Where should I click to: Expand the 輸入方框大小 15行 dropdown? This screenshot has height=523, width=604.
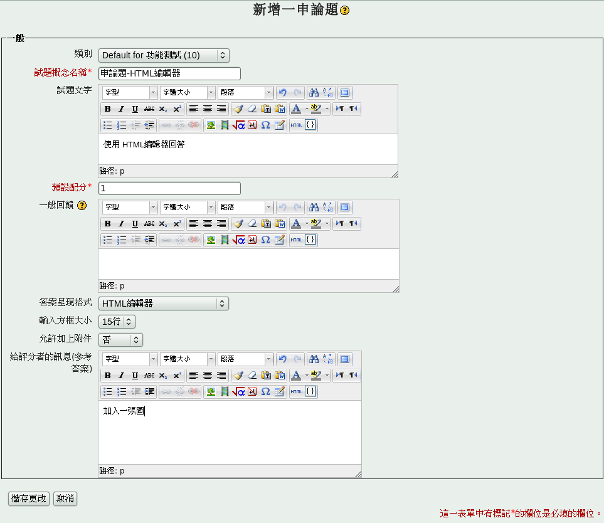coord(117,322)
